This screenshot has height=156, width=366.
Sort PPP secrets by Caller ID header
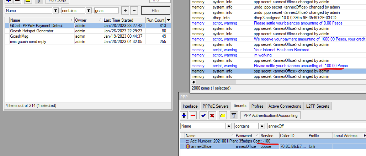pyautogui.click(x=293, y=135)
